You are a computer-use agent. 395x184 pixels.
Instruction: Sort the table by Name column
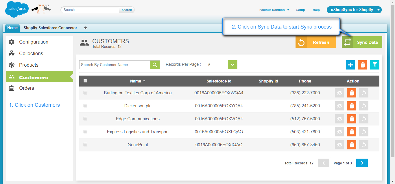click(138, 81)
